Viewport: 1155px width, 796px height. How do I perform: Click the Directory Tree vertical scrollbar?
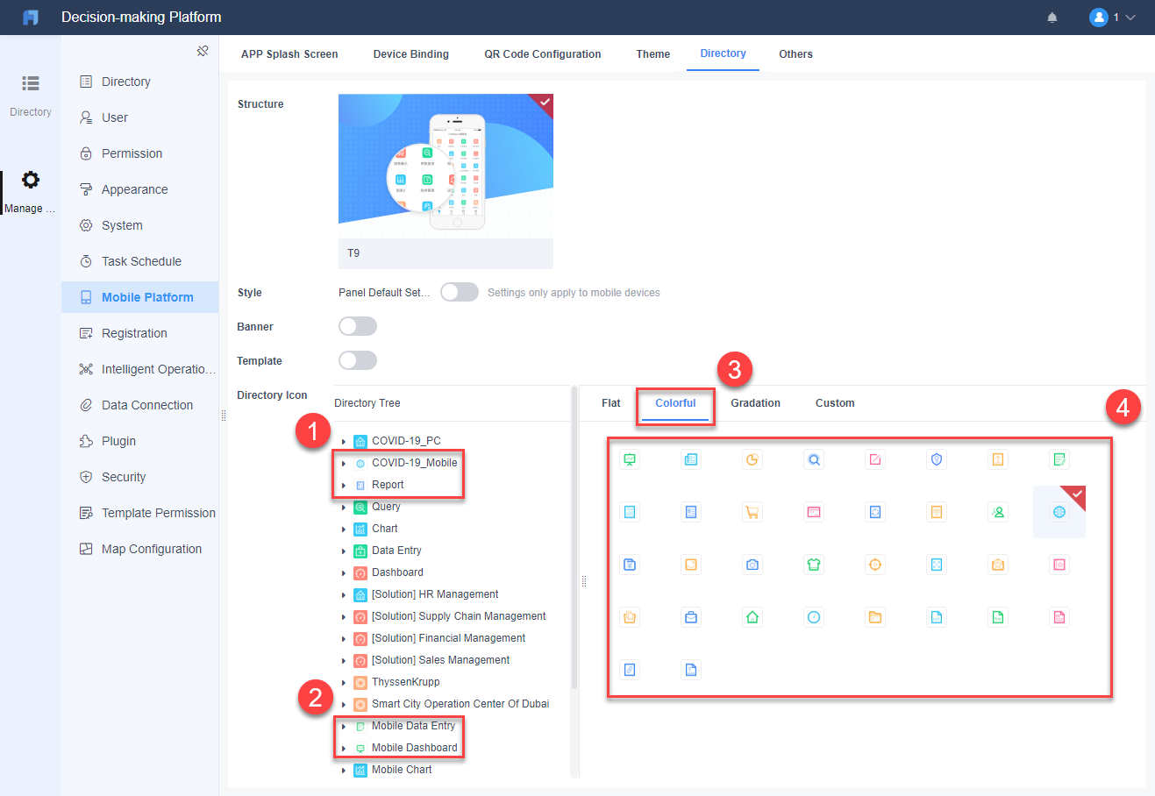574,537
